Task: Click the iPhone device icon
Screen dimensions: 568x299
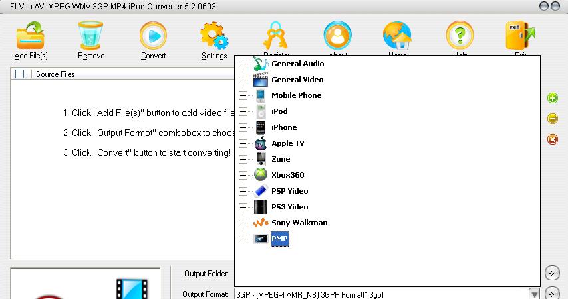Action: pyautogui.click(x=261, y=127)
